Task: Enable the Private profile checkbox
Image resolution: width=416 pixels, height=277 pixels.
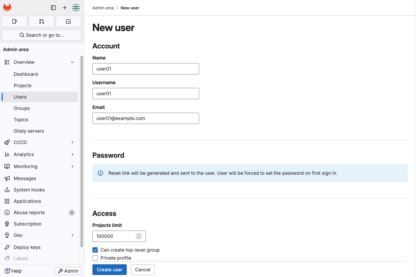Action: (95, 258)
